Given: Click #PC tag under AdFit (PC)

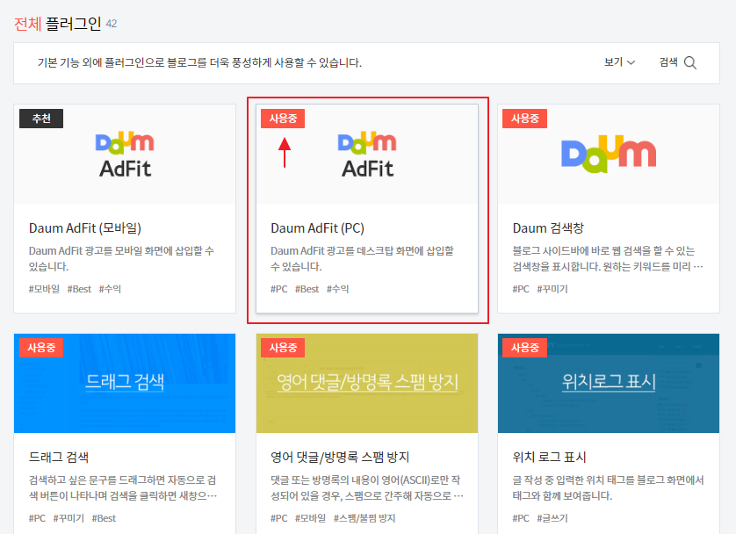Looking at the screenshot, I should tap(278, 289).
